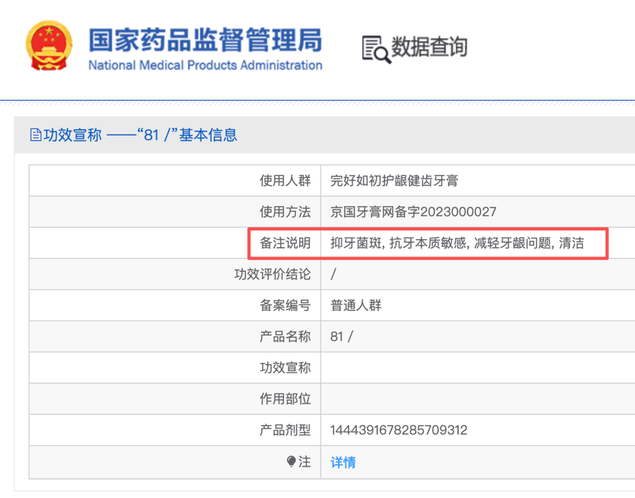
Task: Open the 数据查询 search icon
Action: (x=376, y=50)
